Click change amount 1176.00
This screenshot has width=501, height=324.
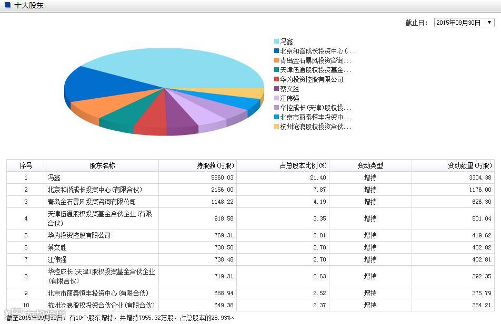pyautogui.click(x=480, y=190)
